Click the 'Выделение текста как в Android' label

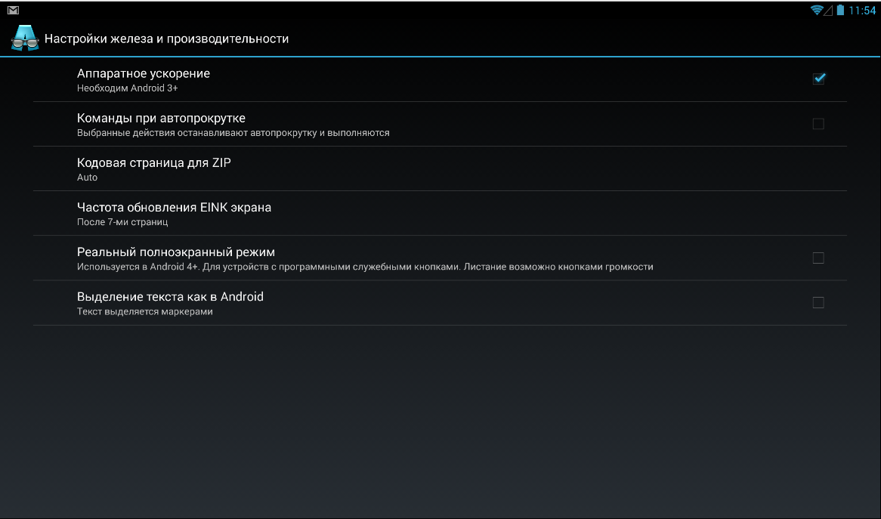170,296
